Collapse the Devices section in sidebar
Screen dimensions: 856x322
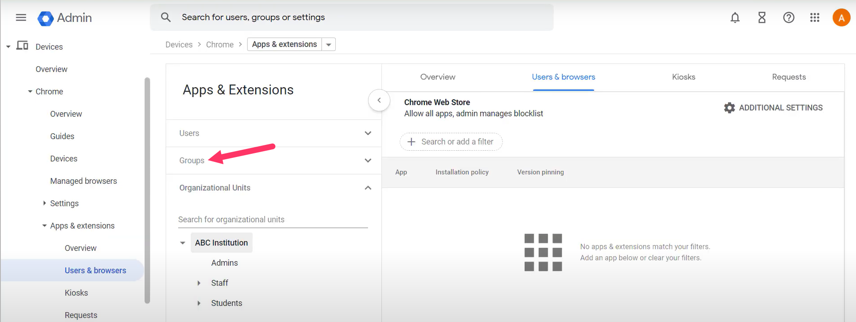[x=8, y=47]
